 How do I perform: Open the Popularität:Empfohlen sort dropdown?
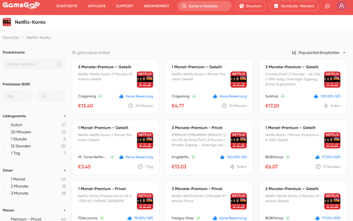pyautogui.click(x=318, y=53)
